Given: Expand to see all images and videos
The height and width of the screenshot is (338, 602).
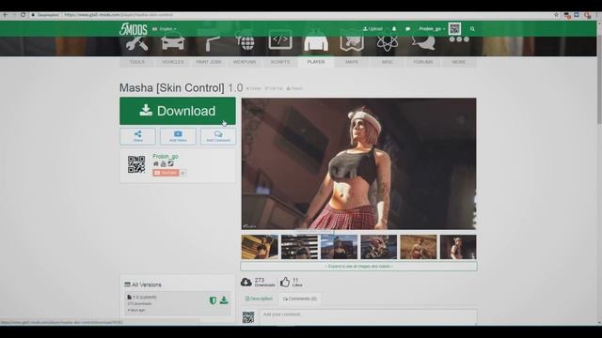Looking at the screenshot, I should tap(359, 267).
